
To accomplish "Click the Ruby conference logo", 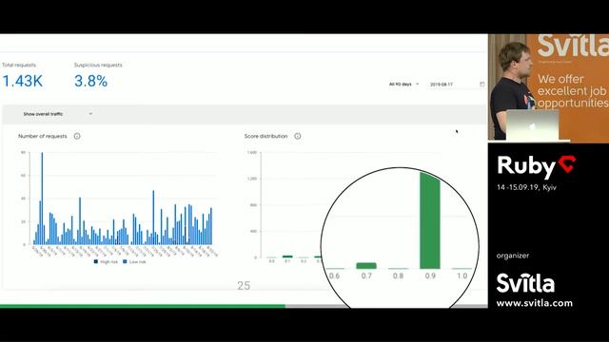I will tap(537, 167).
